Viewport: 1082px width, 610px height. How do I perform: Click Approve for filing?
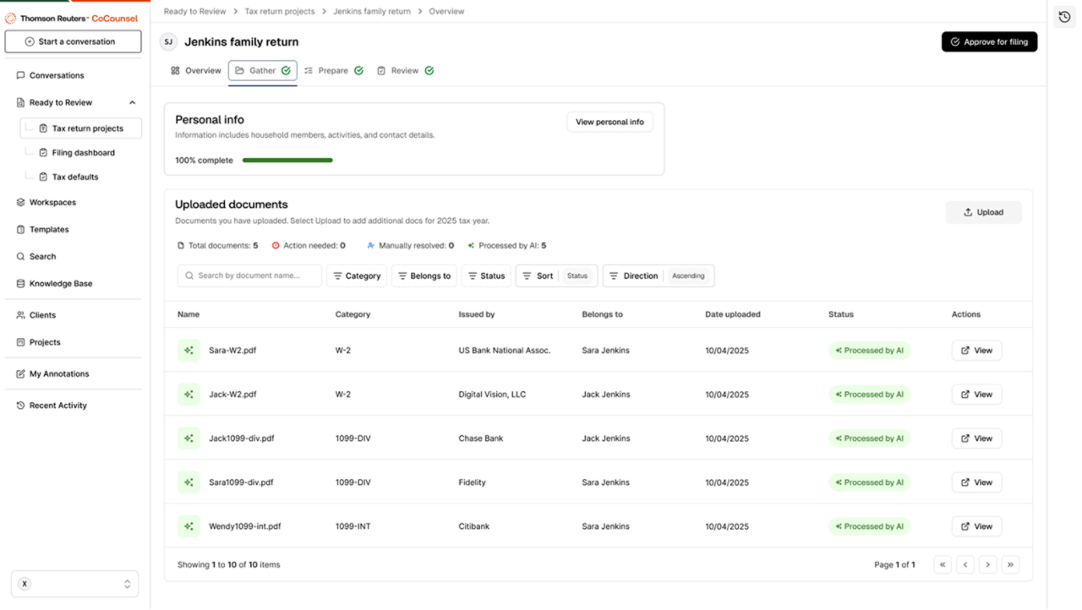tap(989, 41)
